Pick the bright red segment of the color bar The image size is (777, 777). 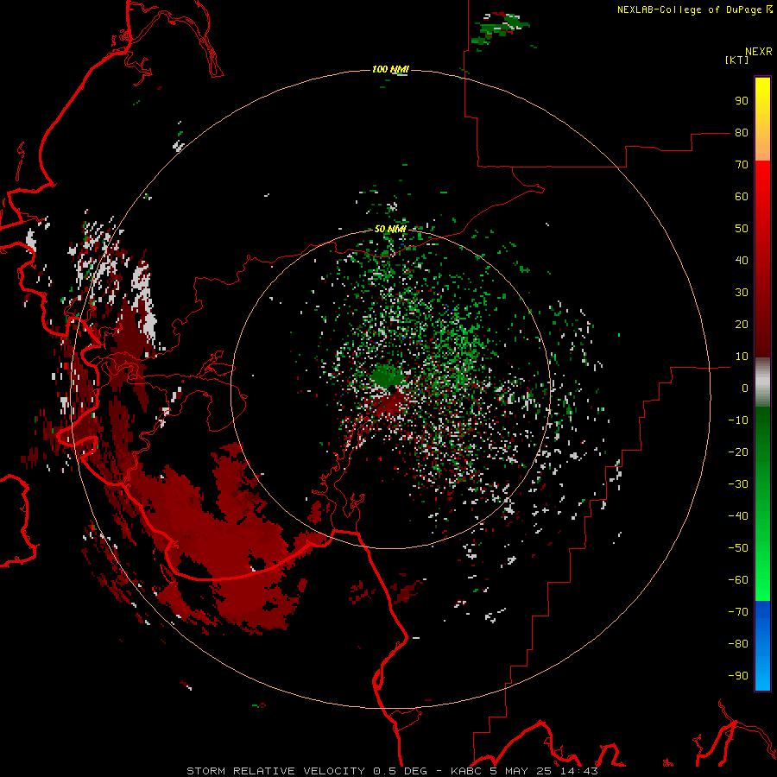coord(762,186)
